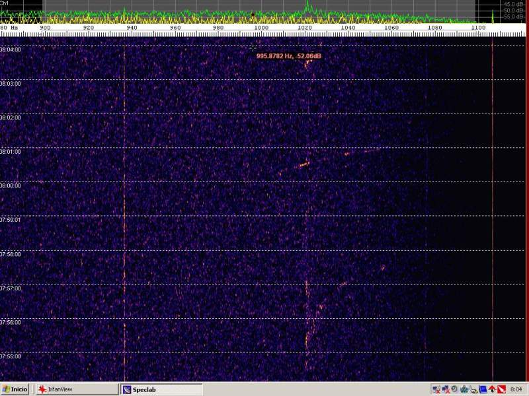Open the Inicio start menu
This screenshot has width=529, height=396.
tap(15, 389)
